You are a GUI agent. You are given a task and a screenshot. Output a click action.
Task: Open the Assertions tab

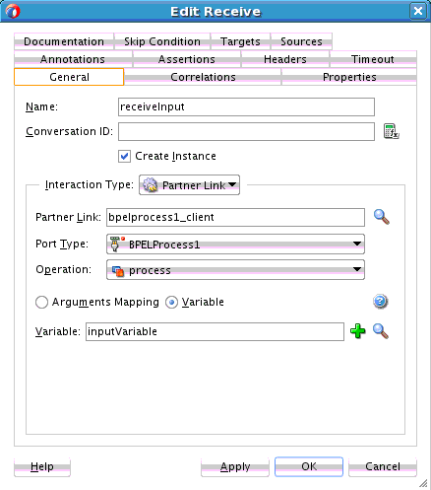pyautogui.click(x=187, y=59)
